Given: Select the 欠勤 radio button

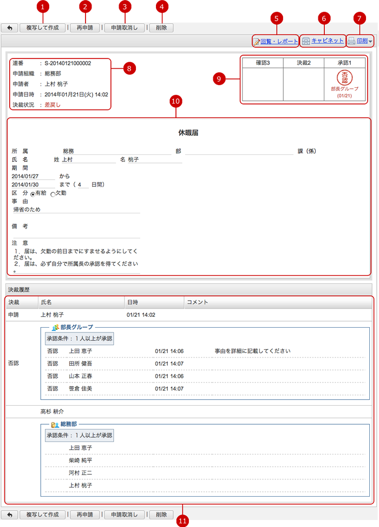Looking at the screenshot, I should coord(53,194).
